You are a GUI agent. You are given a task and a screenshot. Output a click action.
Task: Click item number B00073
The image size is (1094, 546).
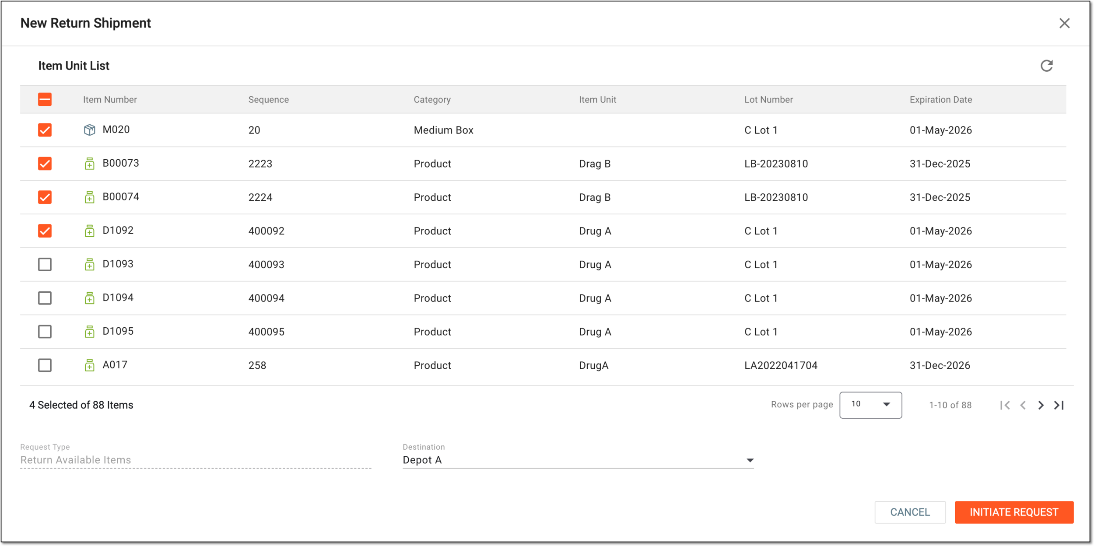point(121,163)
